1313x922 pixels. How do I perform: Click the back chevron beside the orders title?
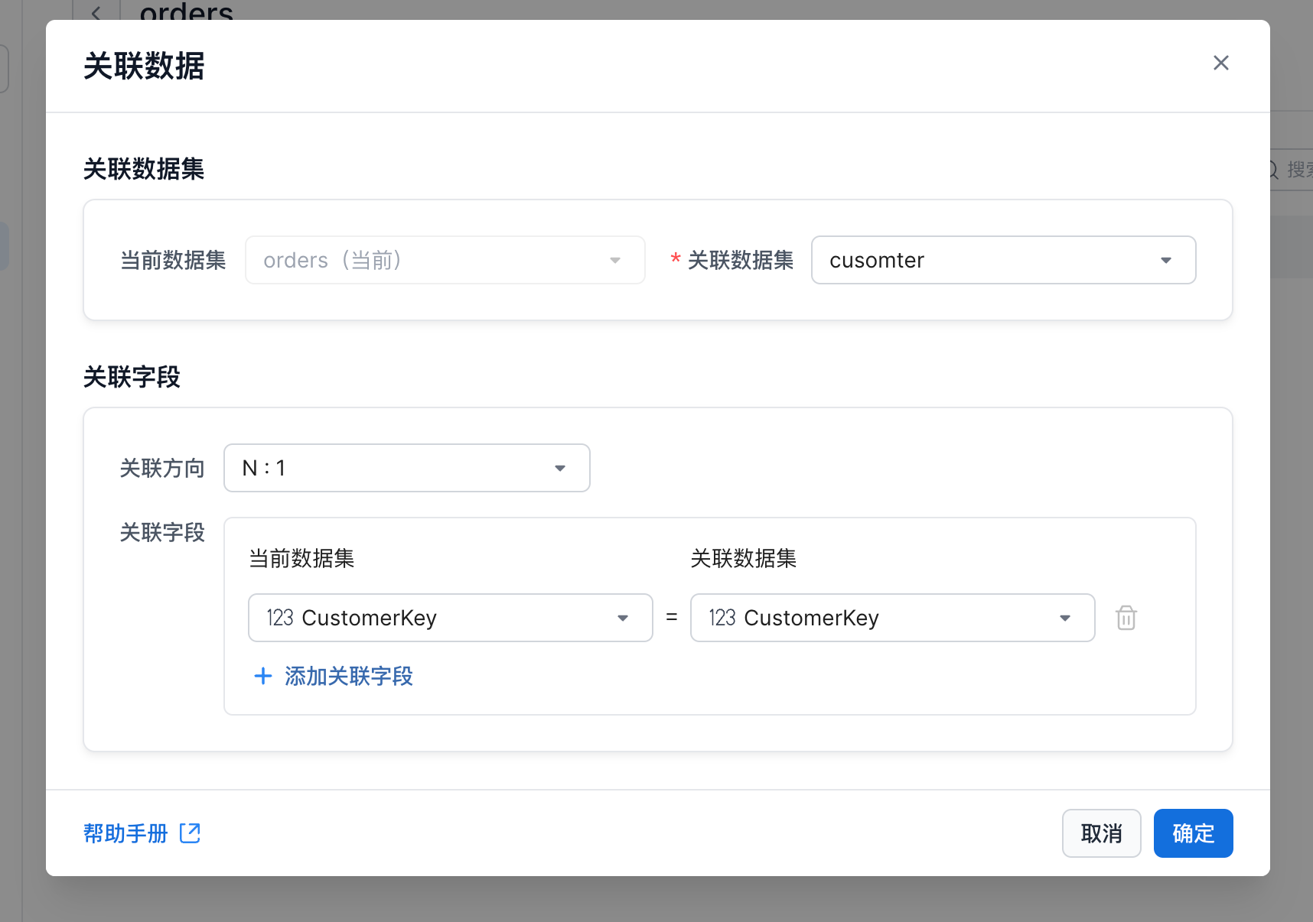click(x=96, y=12)
